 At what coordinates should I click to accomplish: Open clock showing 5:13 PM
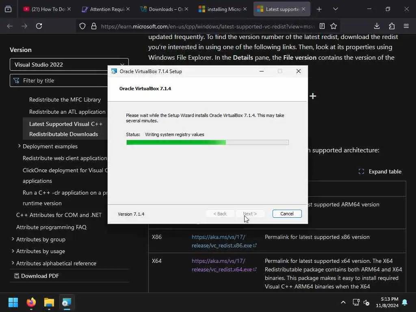click(x=387, y=302)
